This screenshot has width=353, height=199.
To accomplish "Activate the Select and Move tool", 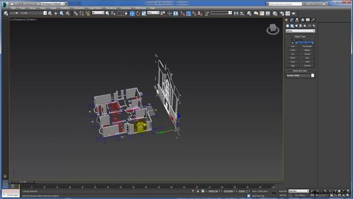I will (x=132, y=13).
